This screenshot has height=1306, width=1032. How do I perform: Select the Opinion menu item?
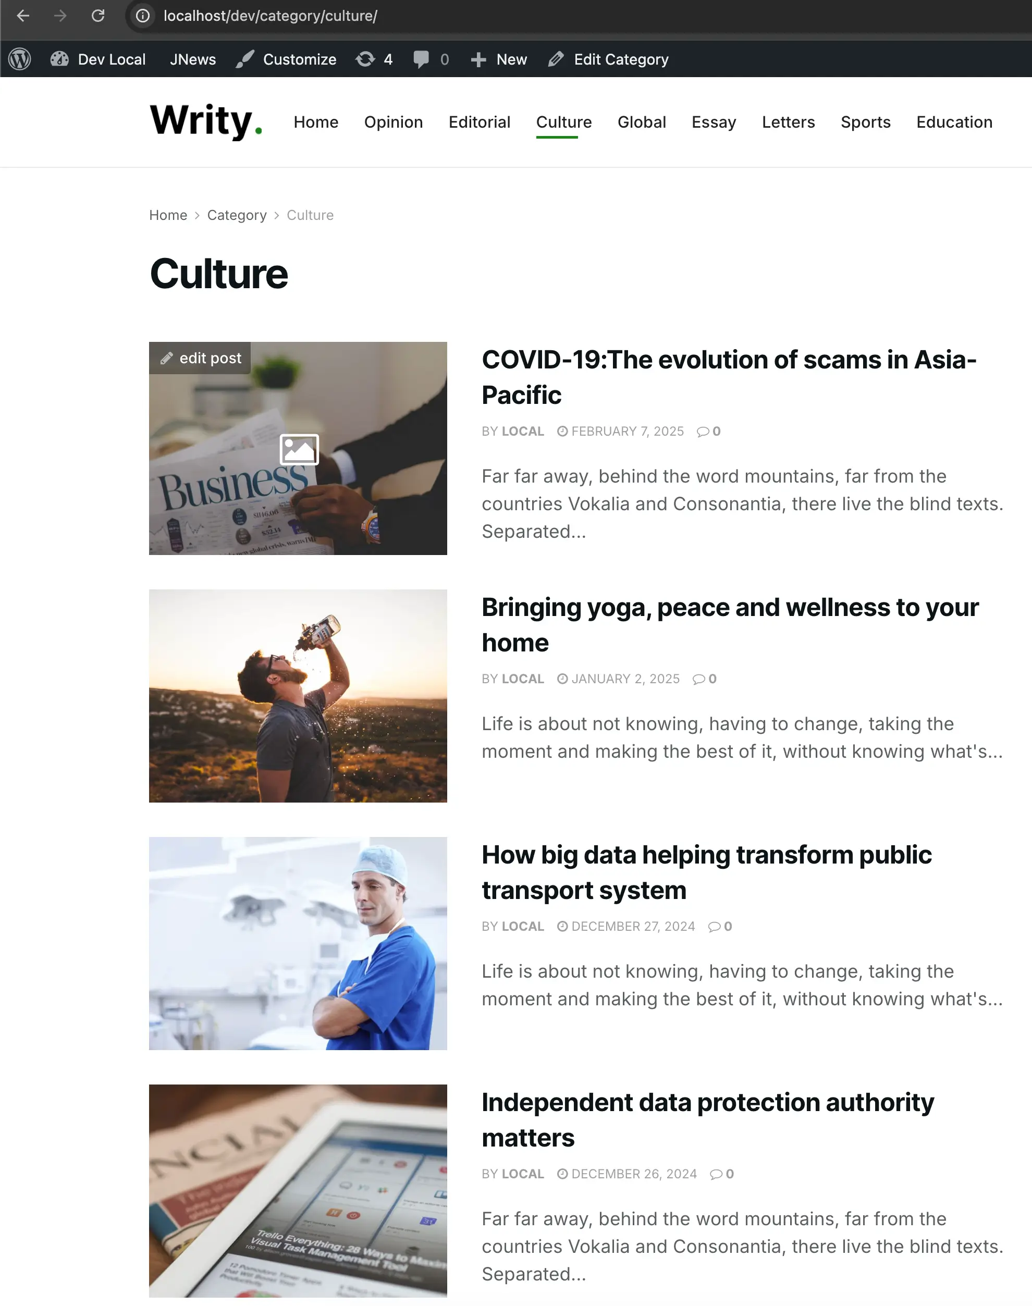(394, 122)
